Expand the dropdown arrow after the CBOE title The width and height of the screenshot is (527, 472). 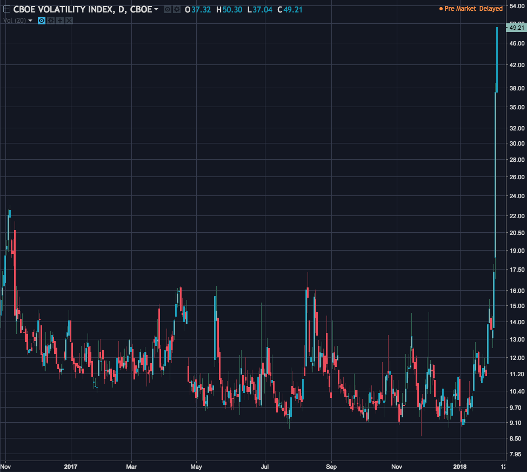tap(156, 9)
